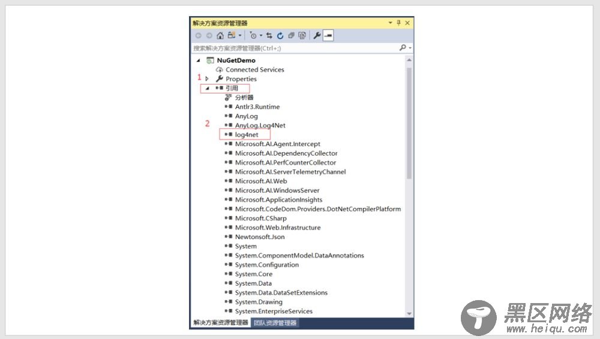Select the 引用 references node
The width and height of the screenshot is (600, 339).
232,88
